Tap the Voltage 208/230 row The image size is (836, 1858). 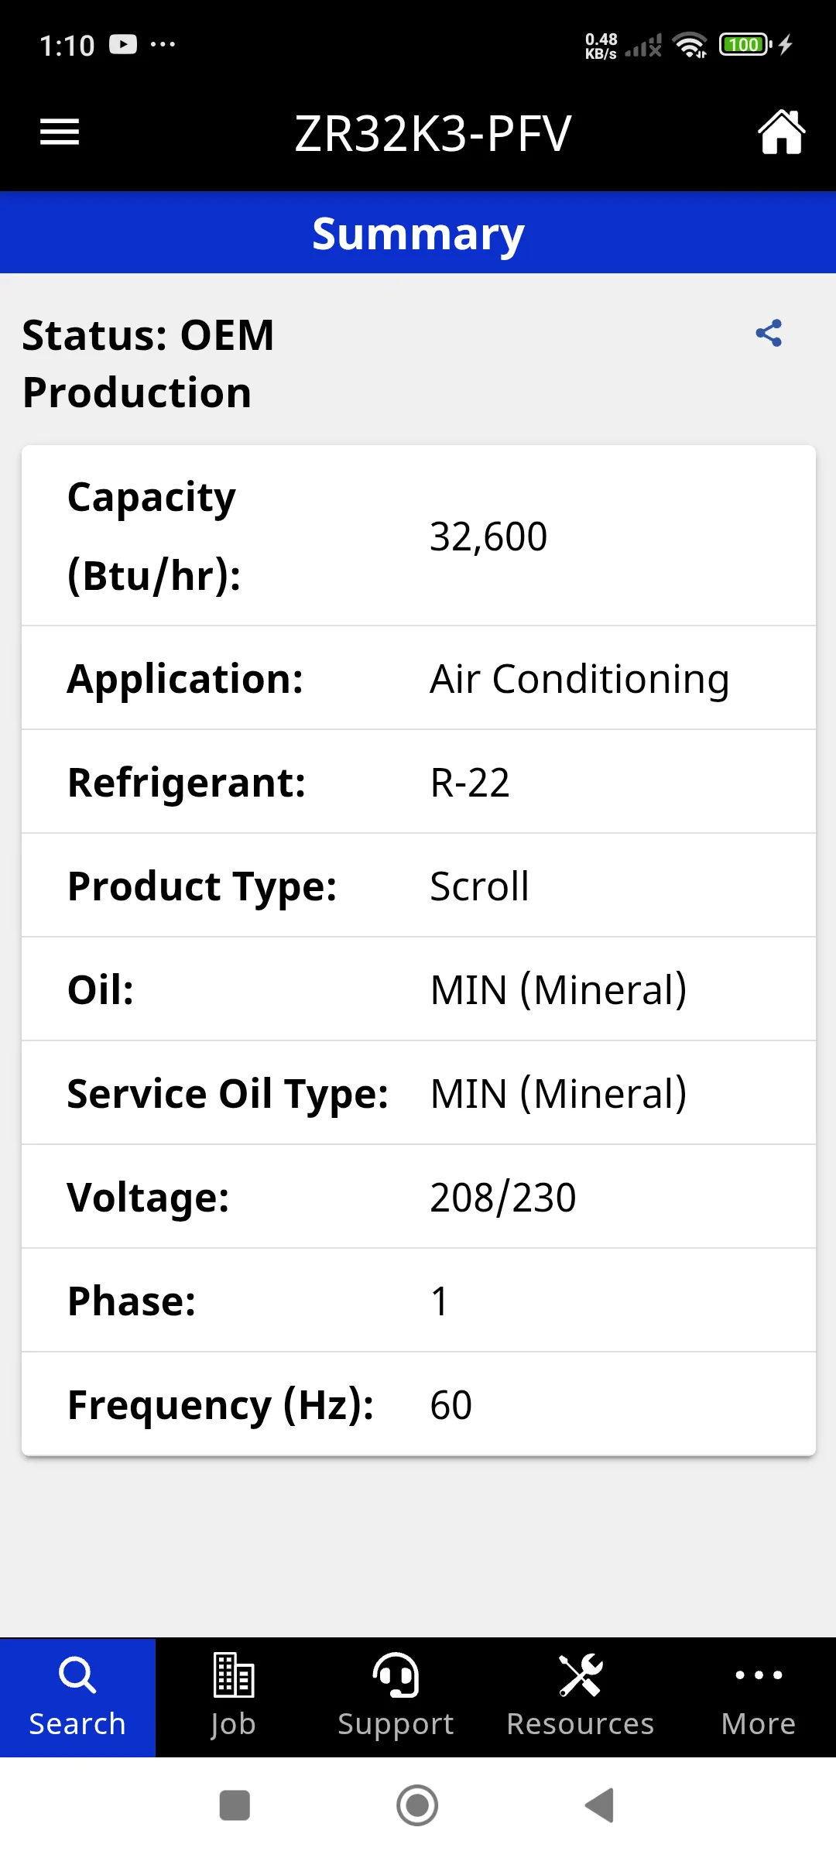click(419, 1197)
